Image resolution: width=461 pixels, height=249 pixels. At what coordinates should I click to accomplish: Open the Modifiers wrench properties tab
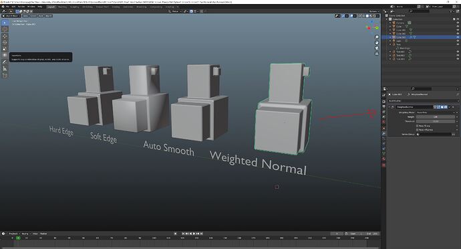tap(383, 133)
